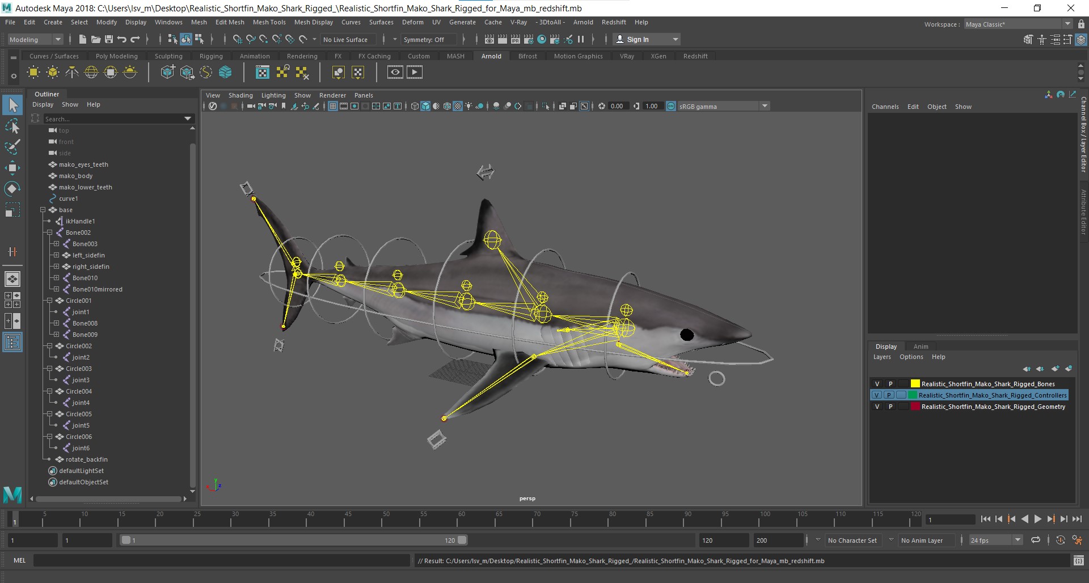Select mako_body in Outliner
Image resolution: width=1089 pixels, height=583 pixels.
point(75,176)
